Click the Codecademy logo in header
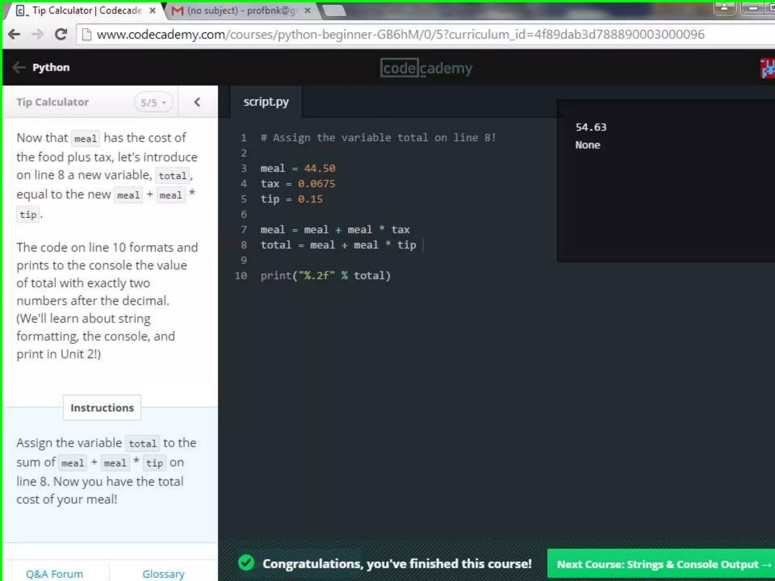 pyautogui.click(x=426, y=68)
